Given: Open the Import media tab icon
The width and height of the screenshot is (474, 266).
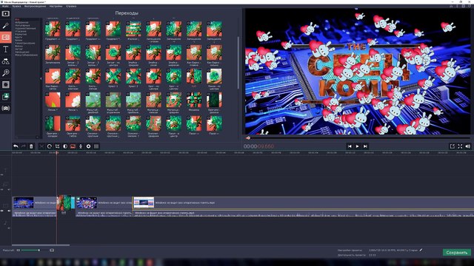Looking at the screenshot, I should [x=5, y=14].
